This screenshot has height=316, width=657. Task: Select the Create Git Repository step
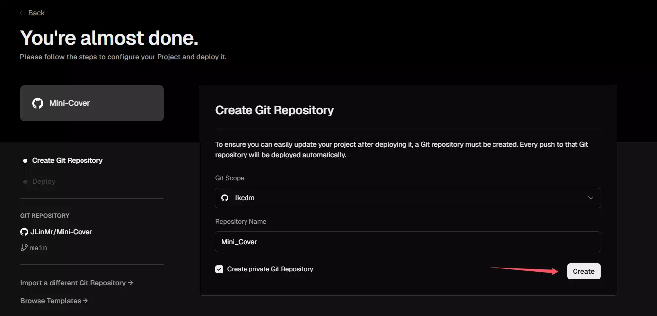[67, 161]
